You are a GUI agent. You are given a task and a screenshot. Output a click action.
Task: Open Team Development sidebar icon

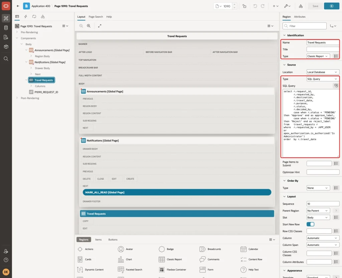[x=6, y=37]
